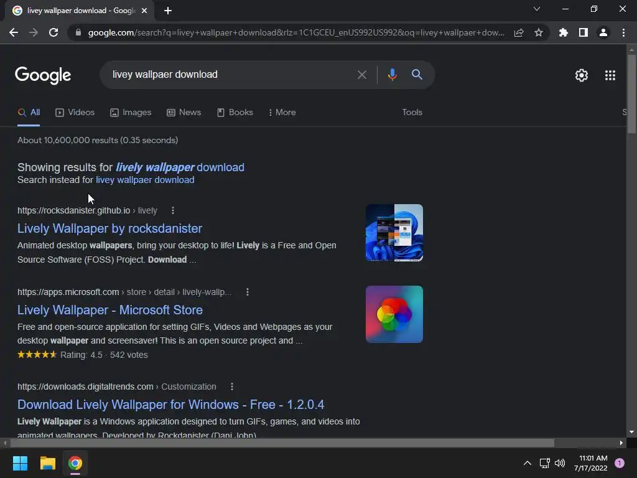Click the scroll down arrow
637x478 pixels.
[631, 433]
